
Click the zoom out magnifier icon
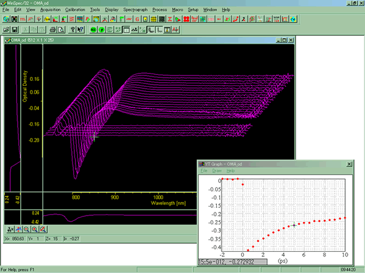[x=27, y=230]
